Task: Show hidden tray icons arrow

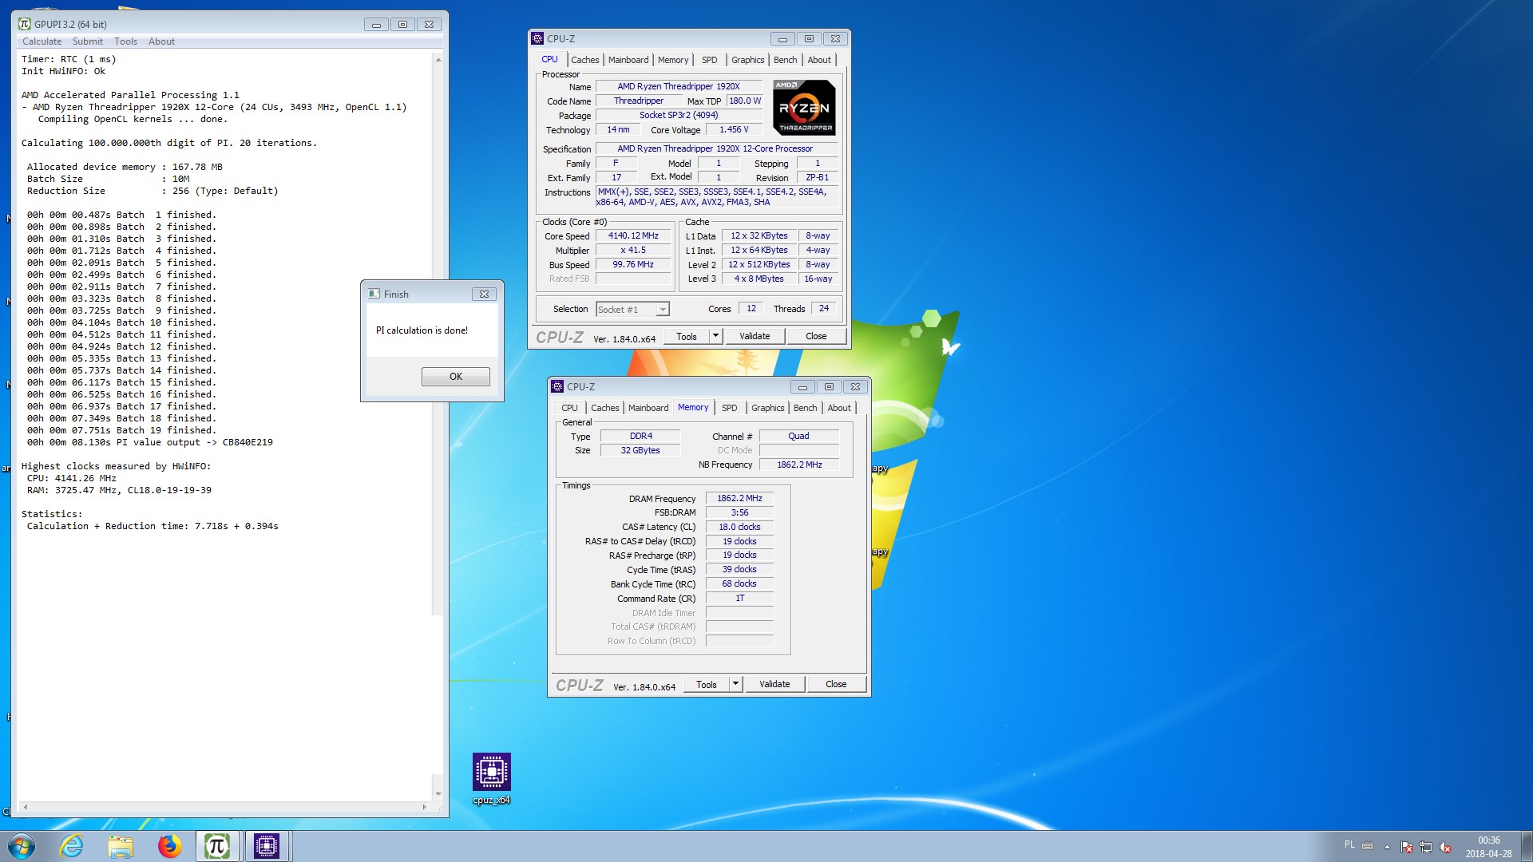Action: click(1387, 847)
